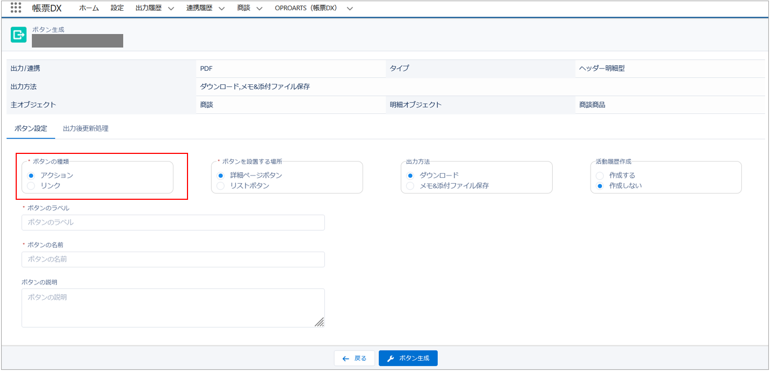Click the ボタンのラベル input field
770x371 pixels.
click(x=173, y=222)
